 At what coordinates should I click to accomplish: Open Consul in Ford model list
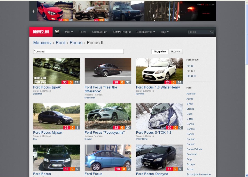190,124
